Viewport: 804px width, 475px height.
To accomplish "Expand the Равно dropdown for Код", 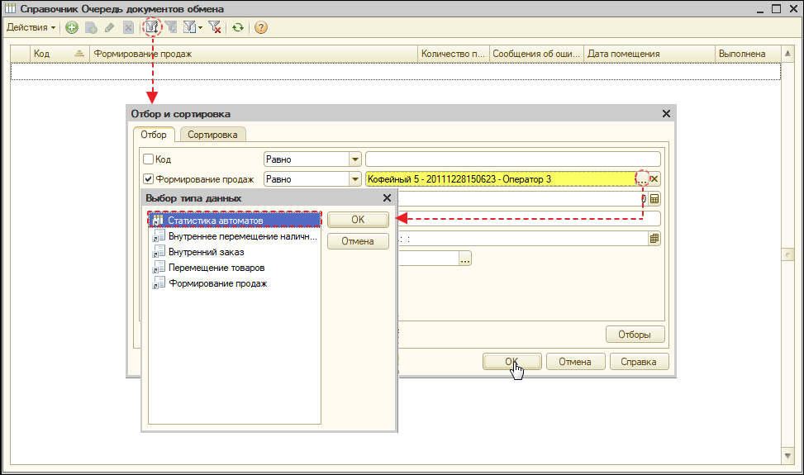I will point(355,159).
